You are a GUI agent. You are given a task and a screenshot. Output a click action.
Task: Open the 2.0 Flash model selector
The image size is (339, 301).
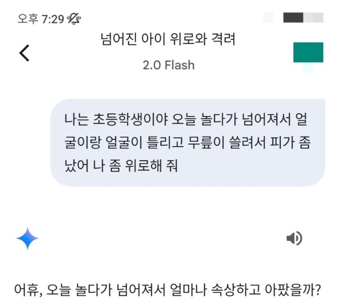tap(169, 65)
